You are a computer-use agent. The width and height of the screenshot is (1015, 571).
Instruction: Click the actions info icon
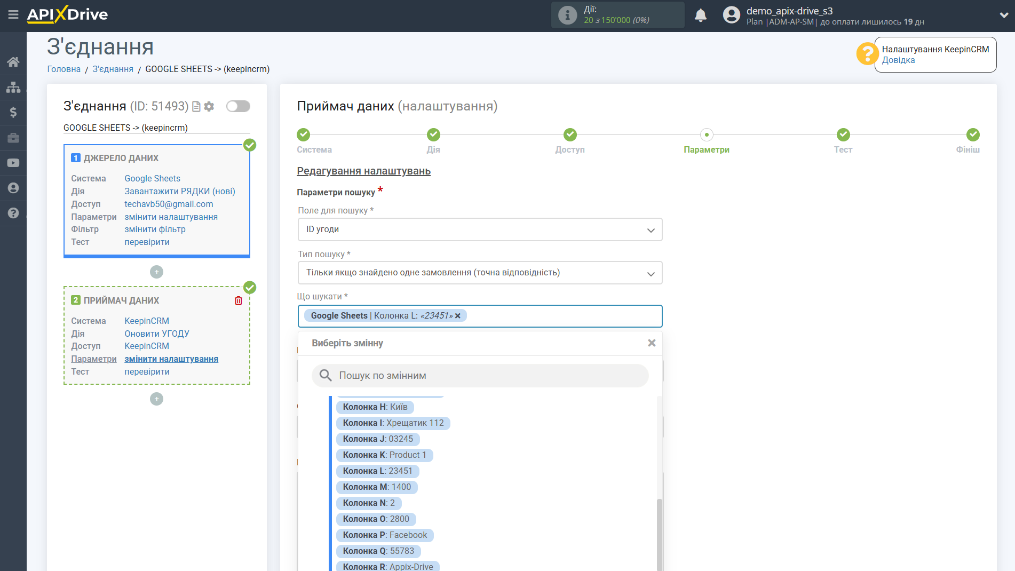[x=567, y=15]
